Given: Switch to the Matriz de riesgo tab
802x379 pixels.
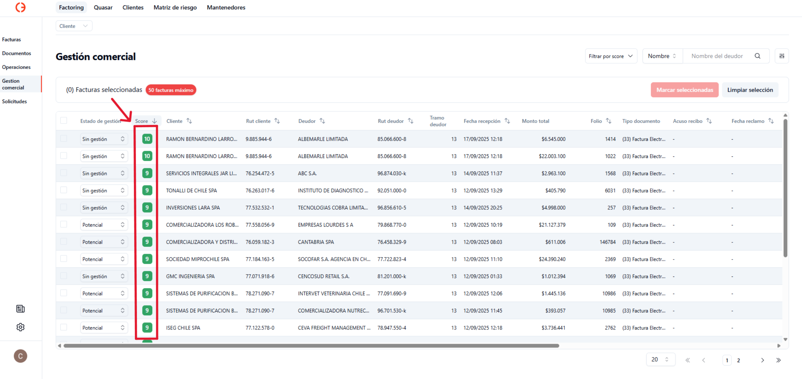Looking at the screenshot, I should (175, 7).
